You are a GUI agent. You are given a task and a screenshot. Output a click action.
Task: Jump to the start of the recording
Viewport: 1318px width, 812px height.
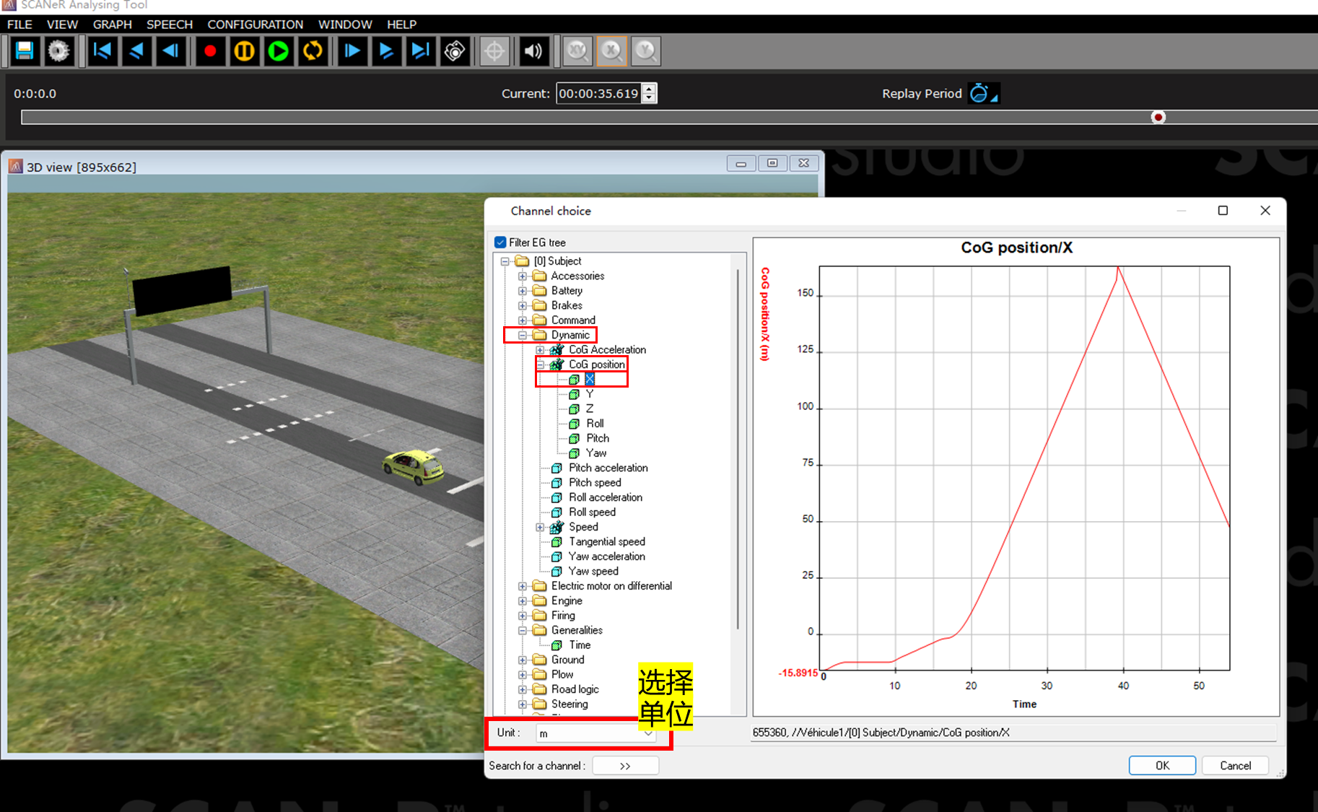[102, 51]
